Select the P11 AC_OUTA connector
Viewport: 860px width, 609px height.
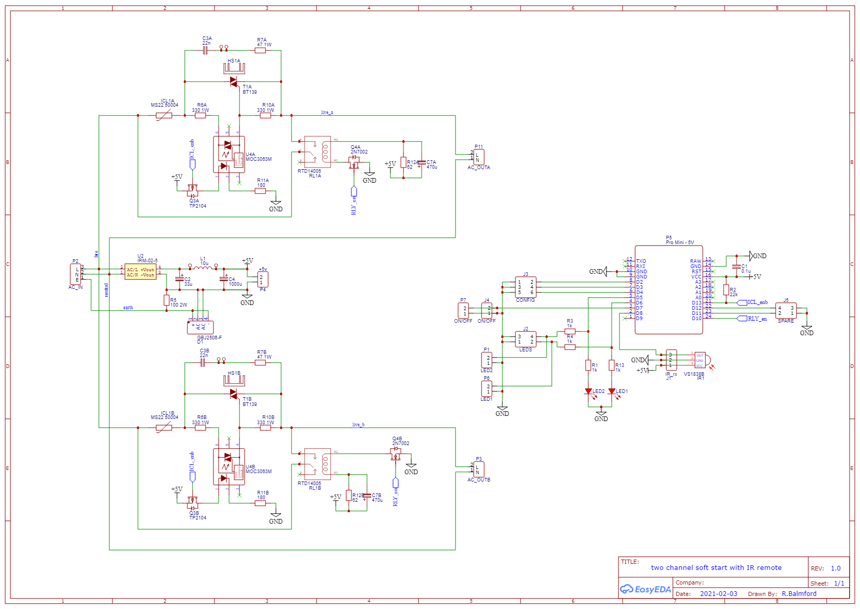click(x=479, y=157)
